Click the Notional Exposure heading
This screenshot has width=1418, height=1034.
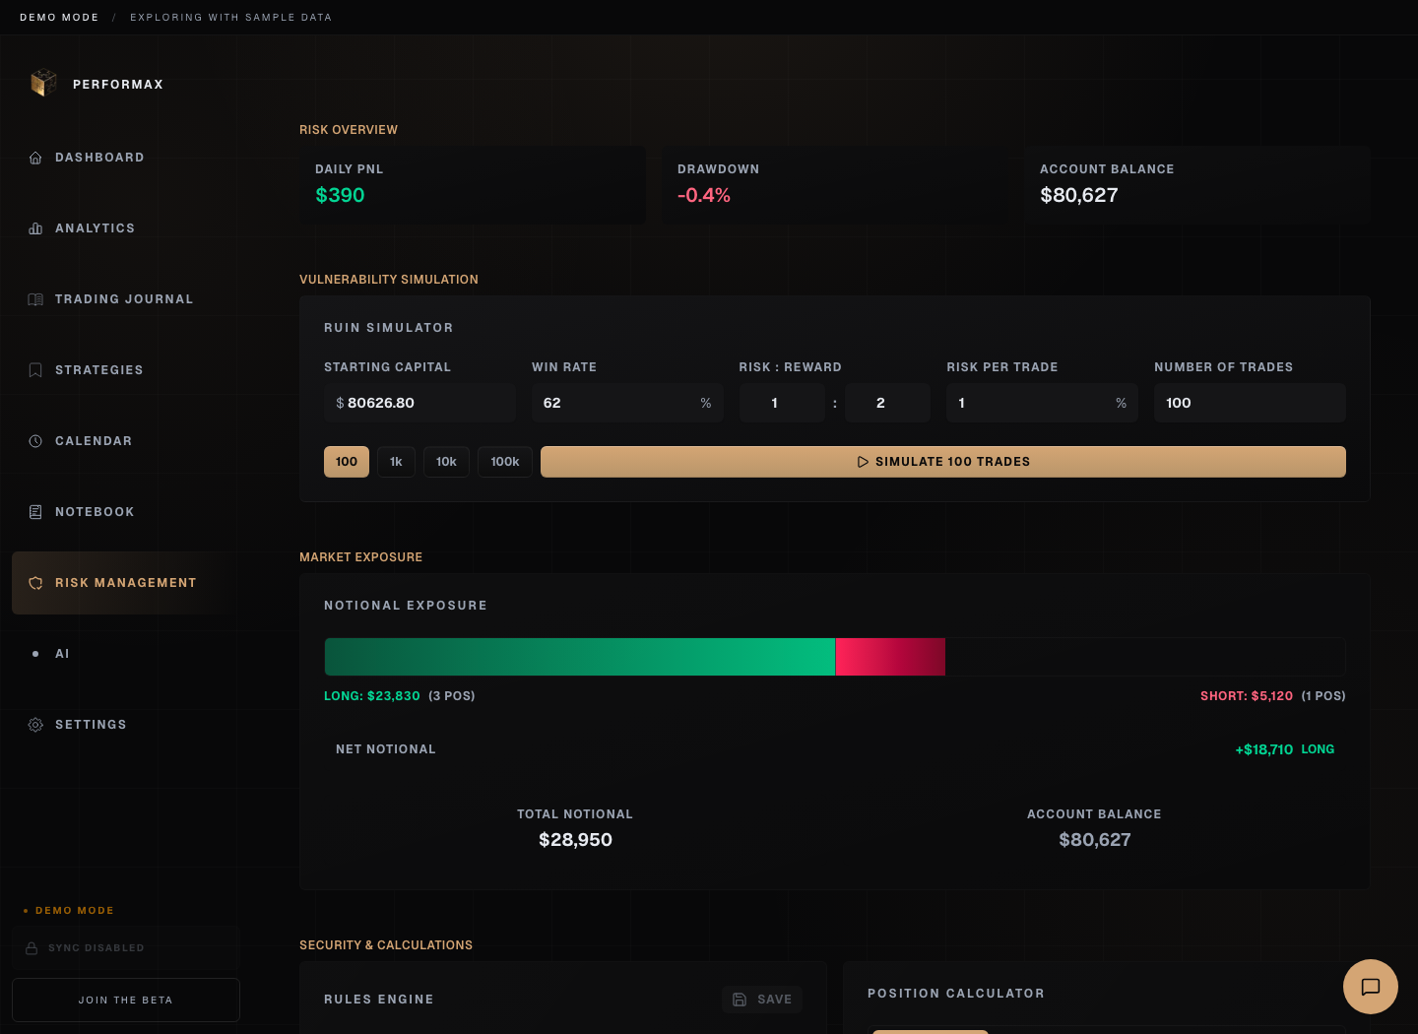pos(406,606)
